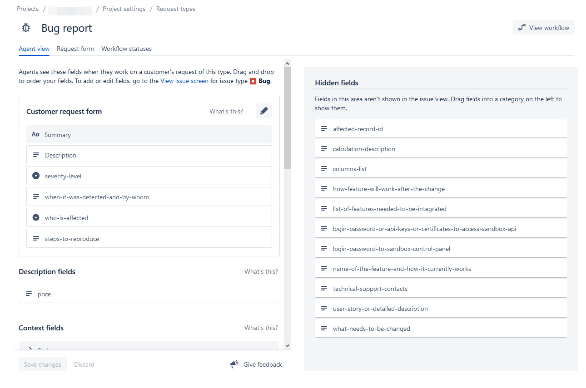Select the severity-level field label
The width and height of the screenshot is (586, 388).
63,176
